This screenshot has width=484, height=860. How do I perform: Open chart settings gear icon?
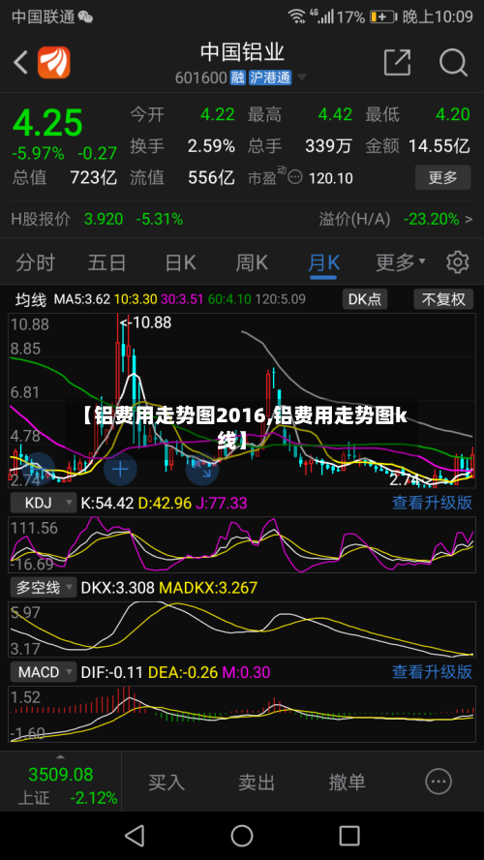click(x=457, y=262)
